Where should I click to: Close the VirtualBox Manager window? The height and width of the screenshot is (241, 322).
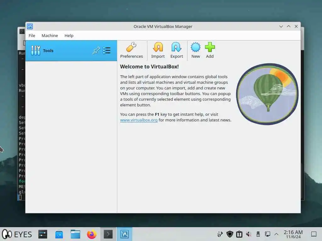[x=296, y=26]
